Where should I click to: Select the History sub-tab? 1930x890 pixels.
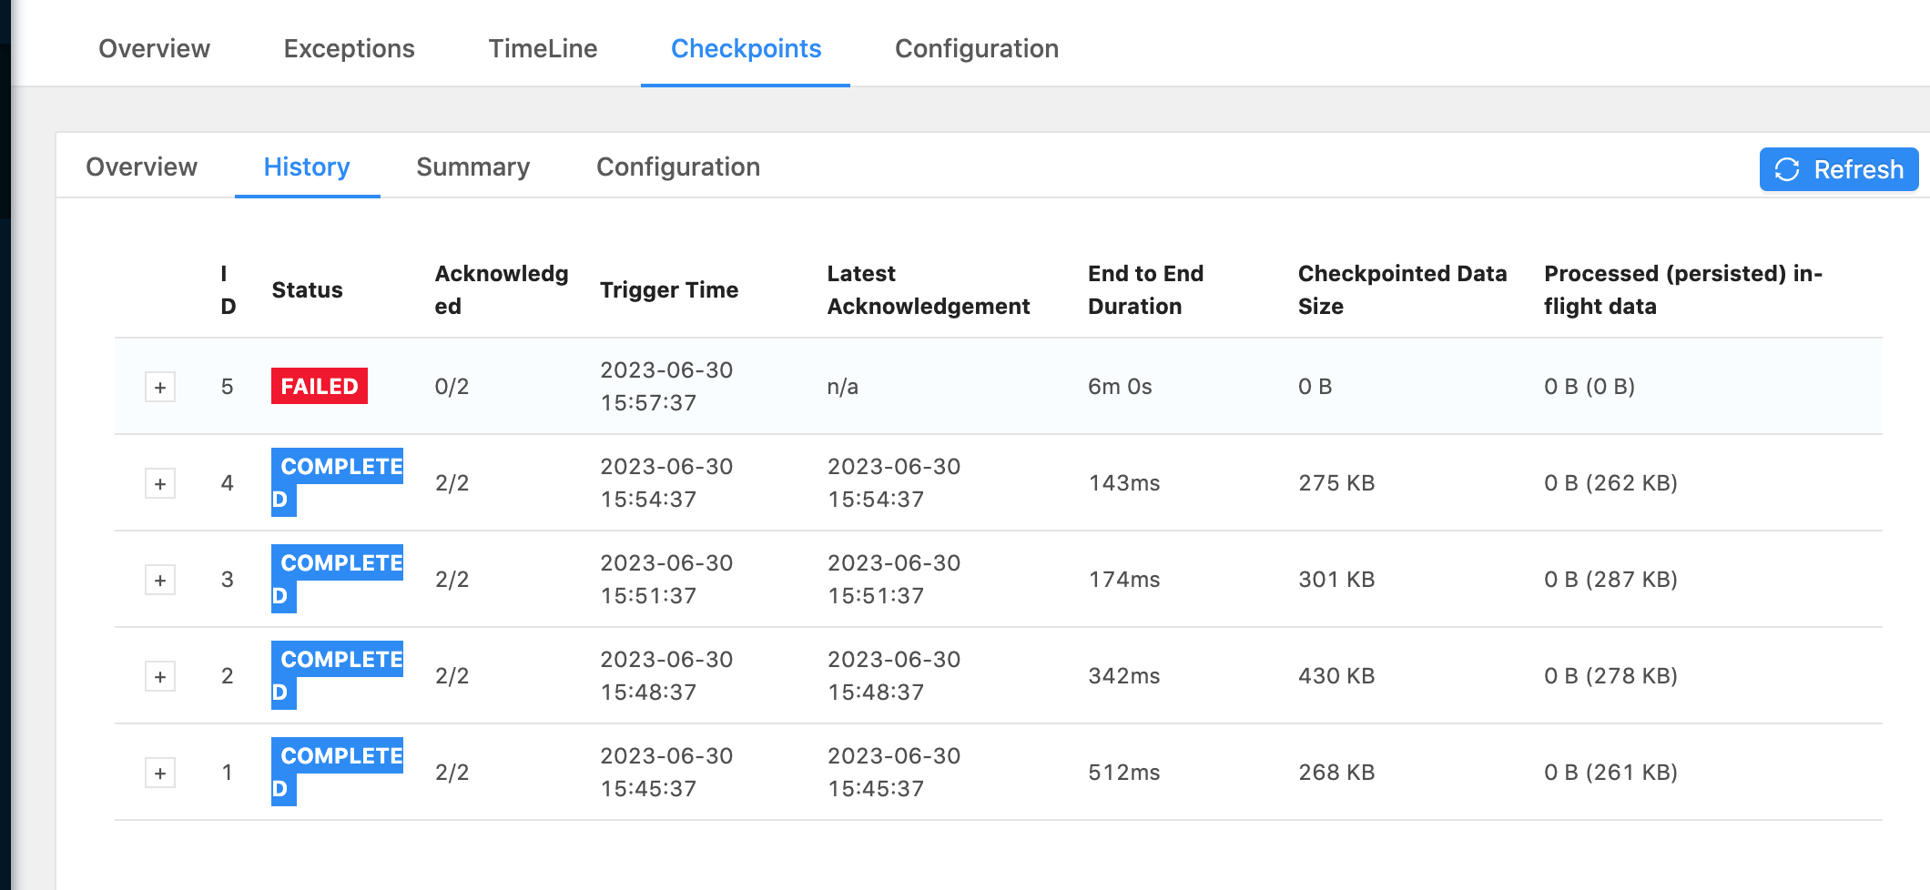307,167
